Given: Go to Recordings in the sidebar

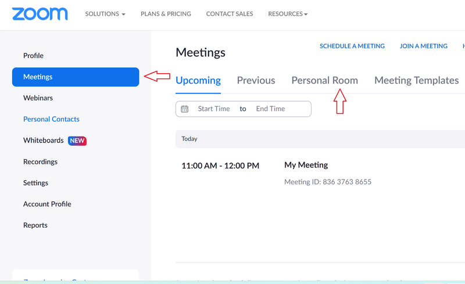Looking at the screenshot, I should [40, 162].
